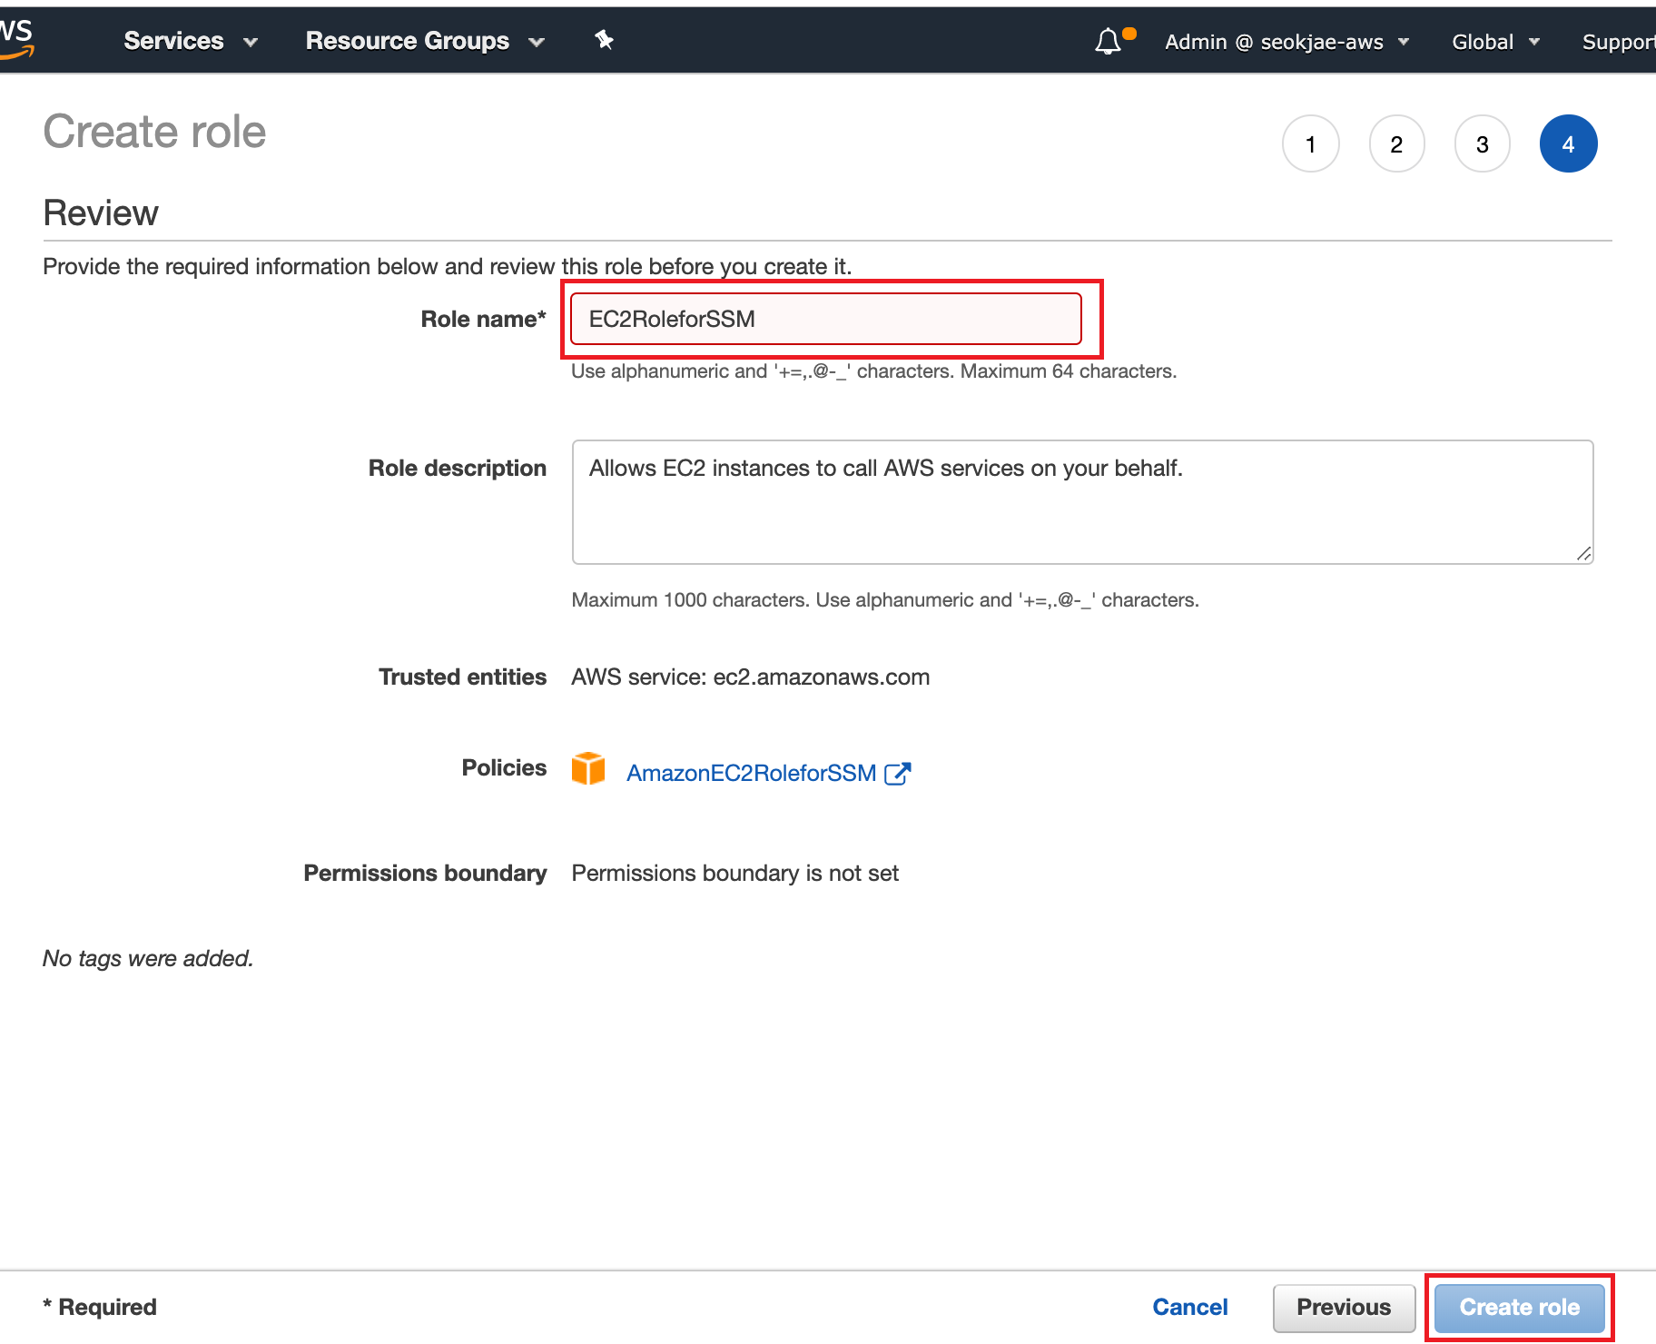This screenshot has width=1656, height=1344.
Task: Click the AWS logo home icon
Action: point(16,39)
